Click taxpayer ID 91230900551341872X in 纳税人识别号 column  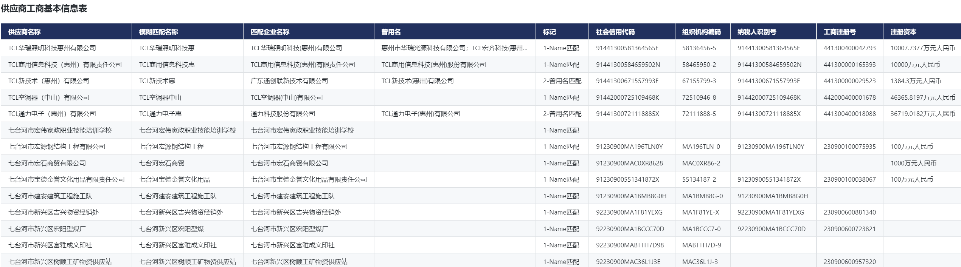(x=769, y=179)
